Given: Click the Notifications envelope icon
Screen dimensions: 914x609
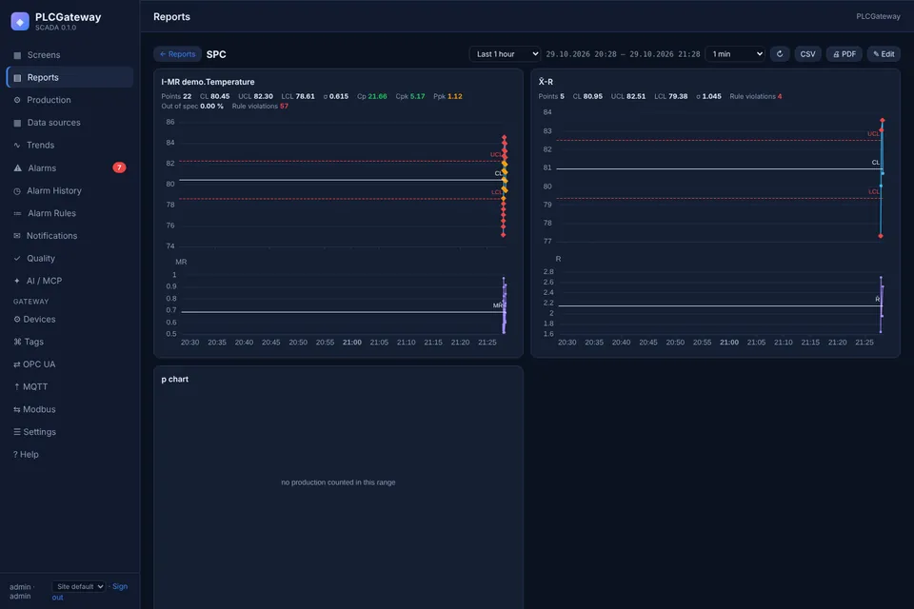Looking at the screenshot, I should point(17,235).
